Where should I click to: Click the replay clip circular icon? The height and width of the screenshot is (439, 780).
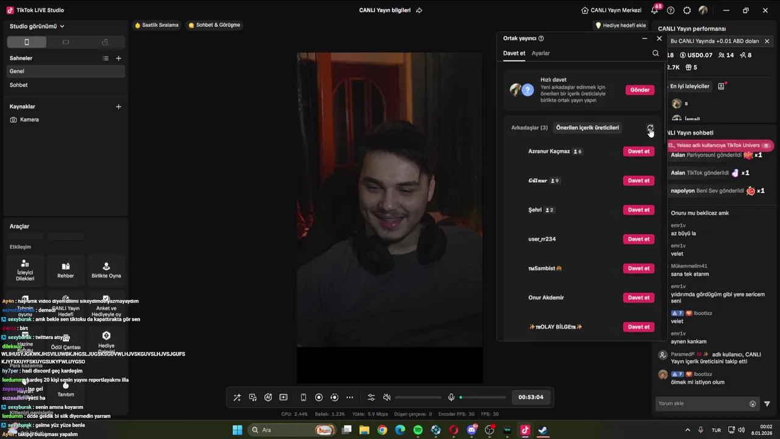[x=334, y=398]
